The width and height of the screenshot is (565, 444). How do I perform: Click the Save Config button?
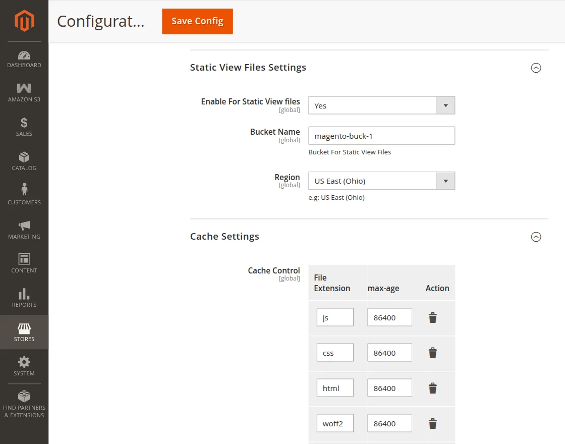[197, 21]
